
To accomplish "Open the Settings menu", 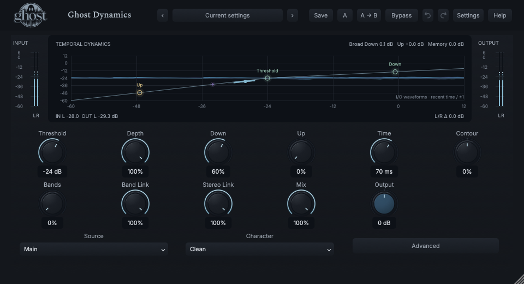I will pos(468,15).
